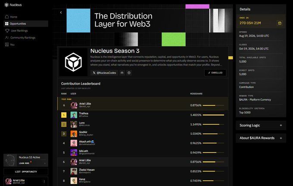Click the $AURA - Platform Currency value
293x186 pixels.
pyautogui.click(x=255, y=100)
